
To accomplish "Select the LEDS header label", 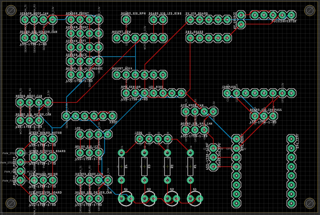I will [x=138, y=133].
